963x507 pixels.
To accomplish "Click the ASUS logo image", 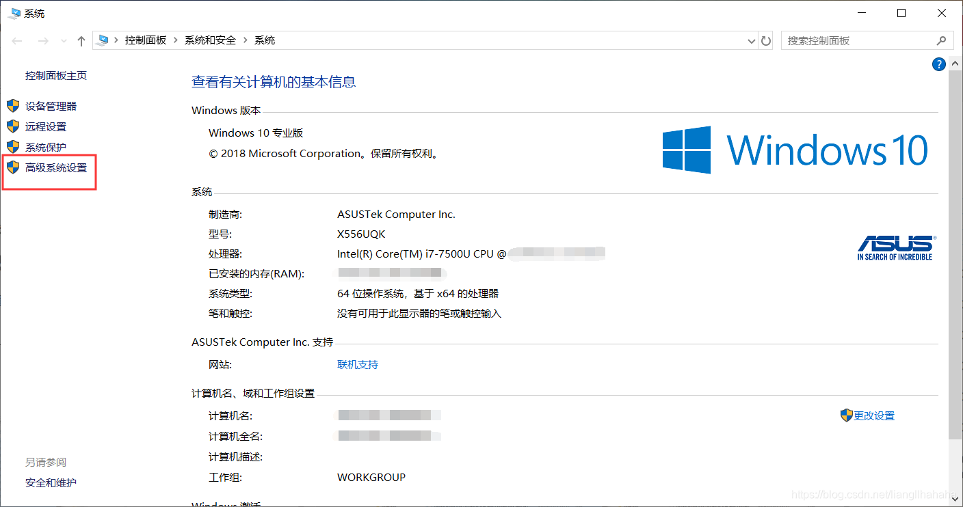I will point(896,247).
